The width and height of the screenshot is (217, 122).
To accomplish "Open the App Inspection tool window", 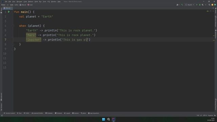I will (x=94, y=113).
